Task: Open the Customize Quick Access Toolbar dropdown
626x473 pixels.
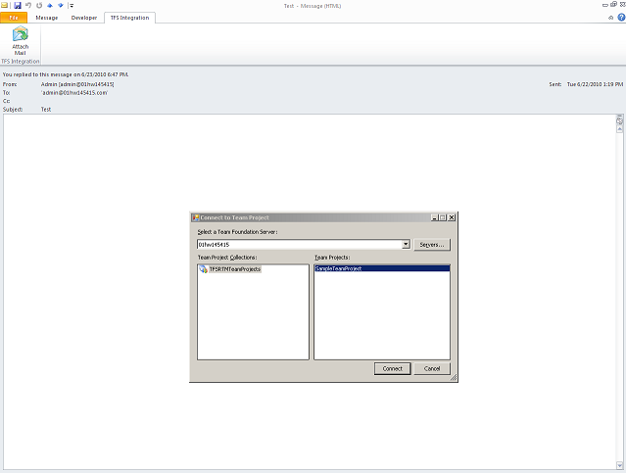Action: (x=72, y=6)
